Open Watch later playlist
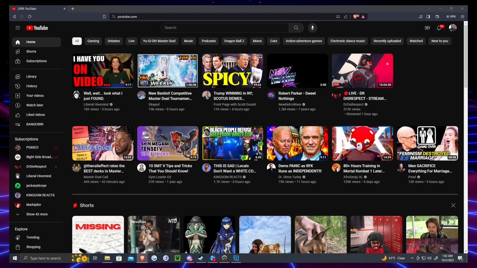The width and height of the screenshot is (477, 268). pyautogui.click(x=36, y=105)
